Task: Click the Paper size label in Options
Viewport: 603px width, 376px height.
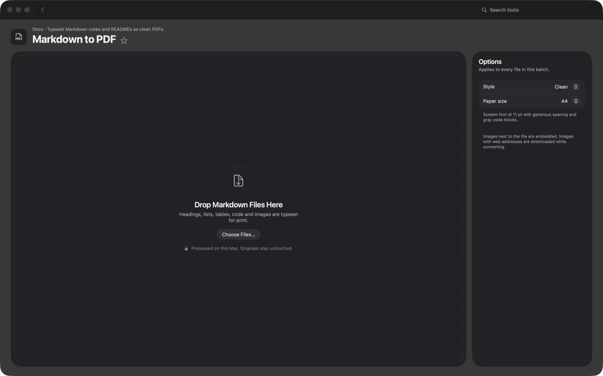Action: 495,101
